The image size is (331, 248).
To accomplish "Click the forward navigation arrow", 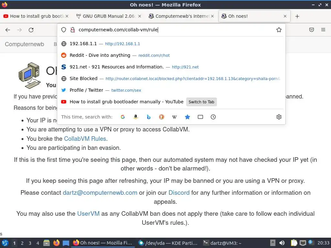I will pos(19,30).
